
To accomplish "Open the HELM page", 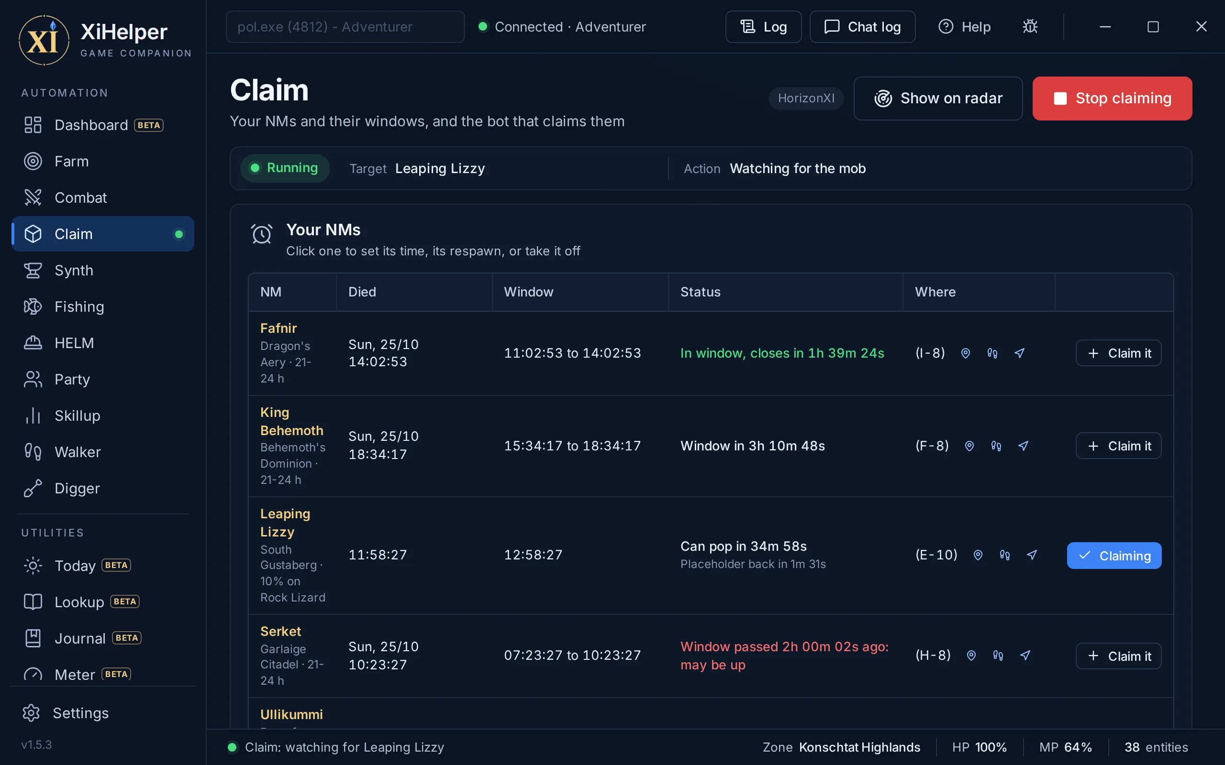I will pyautogui.click(x=103, y=343).
